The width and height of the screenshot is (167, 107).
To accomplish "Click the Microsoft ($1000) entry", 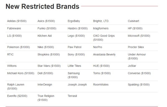I will [x=139, y=36].
